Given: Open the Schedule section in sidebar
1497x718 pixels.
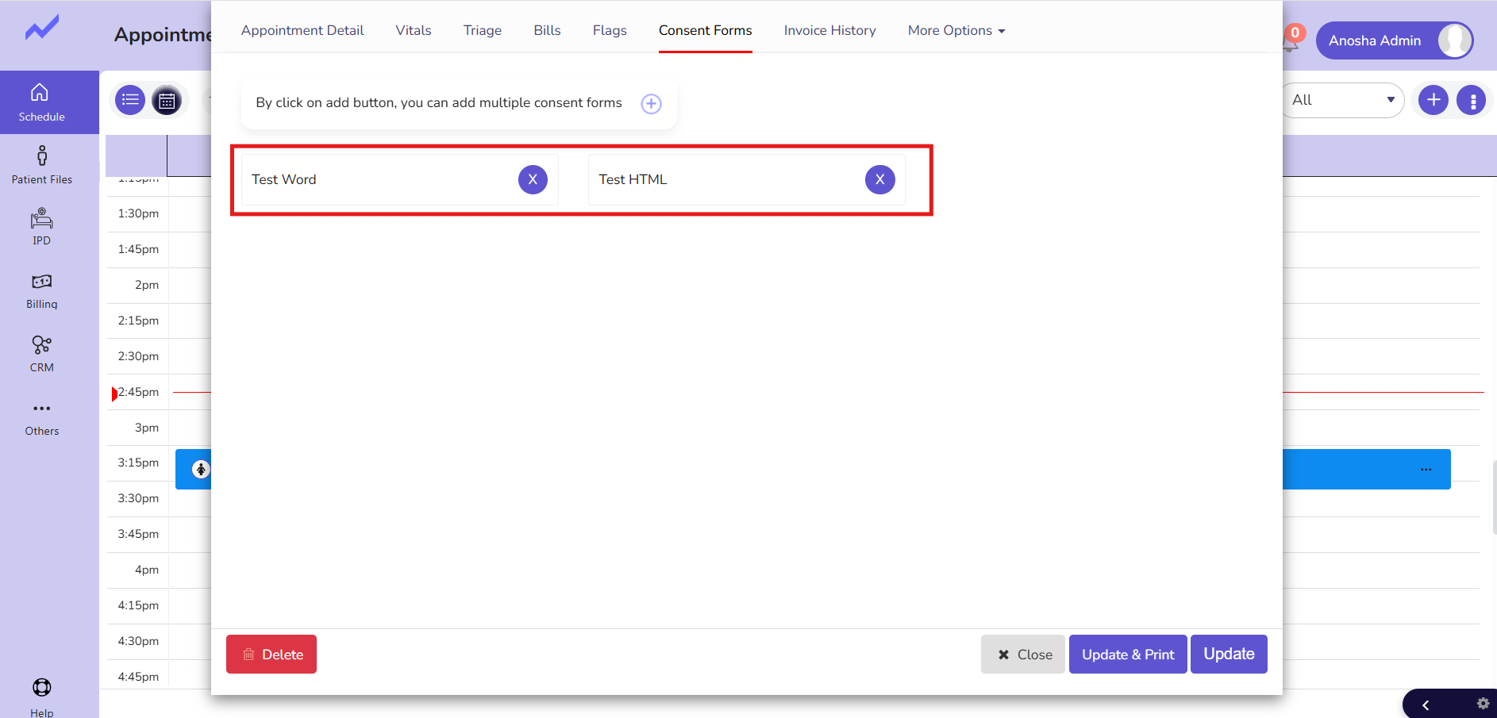Looking at the screenshot, I should point(41,102).
